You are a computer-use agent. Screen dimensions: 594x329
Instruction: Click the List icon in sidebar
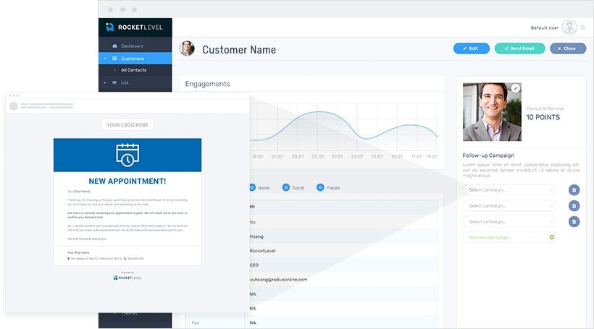[114, 82]
